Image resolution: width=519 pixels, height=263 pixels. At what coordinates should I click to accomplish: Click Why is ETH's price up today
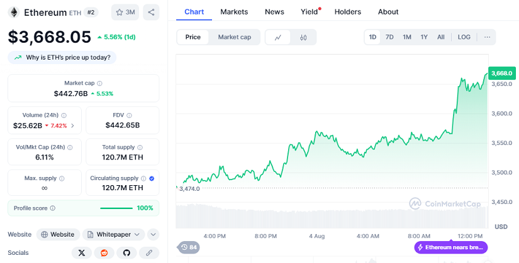pos(62,58)
